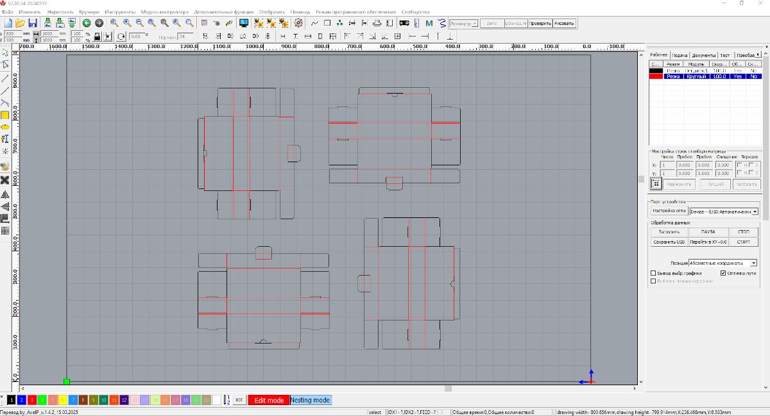Click the green M icon in toolbar

(429, 23)
